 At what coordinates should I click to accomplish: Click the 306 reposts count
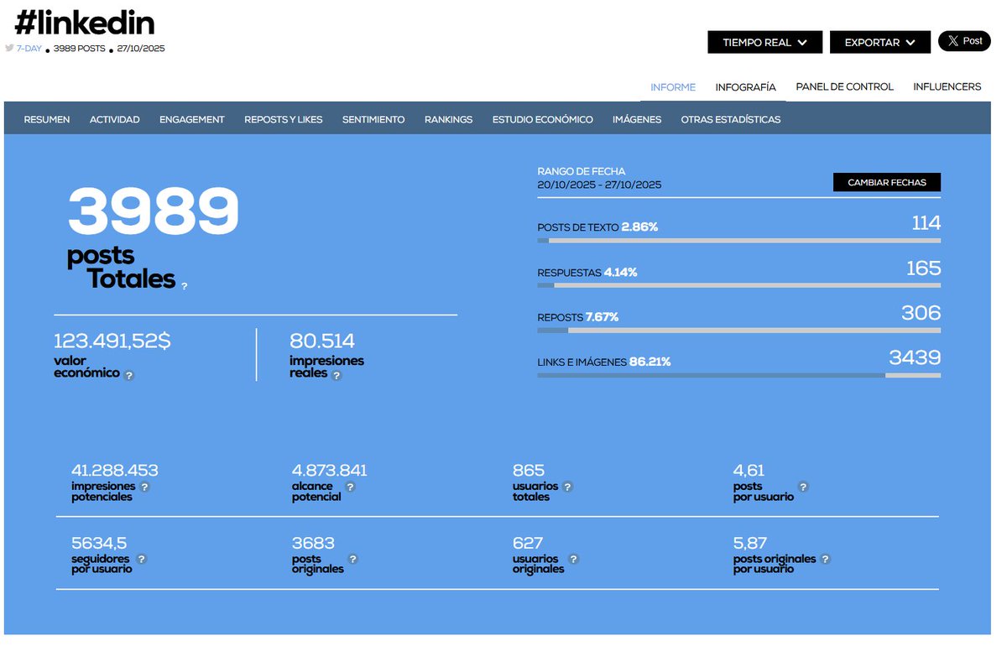click(x=921, y=313)
